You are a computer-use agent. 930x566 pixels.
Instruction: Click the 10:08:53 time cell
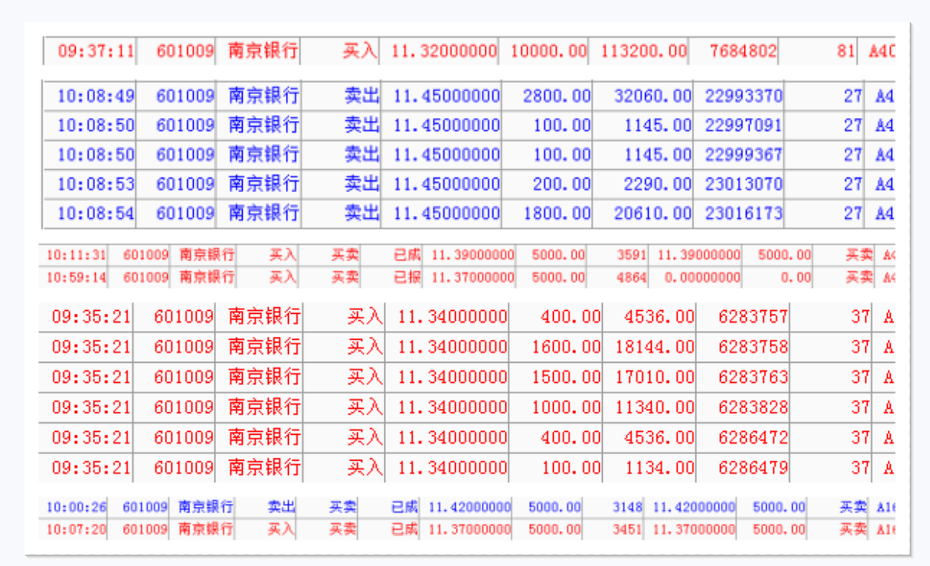pos(96,184)
